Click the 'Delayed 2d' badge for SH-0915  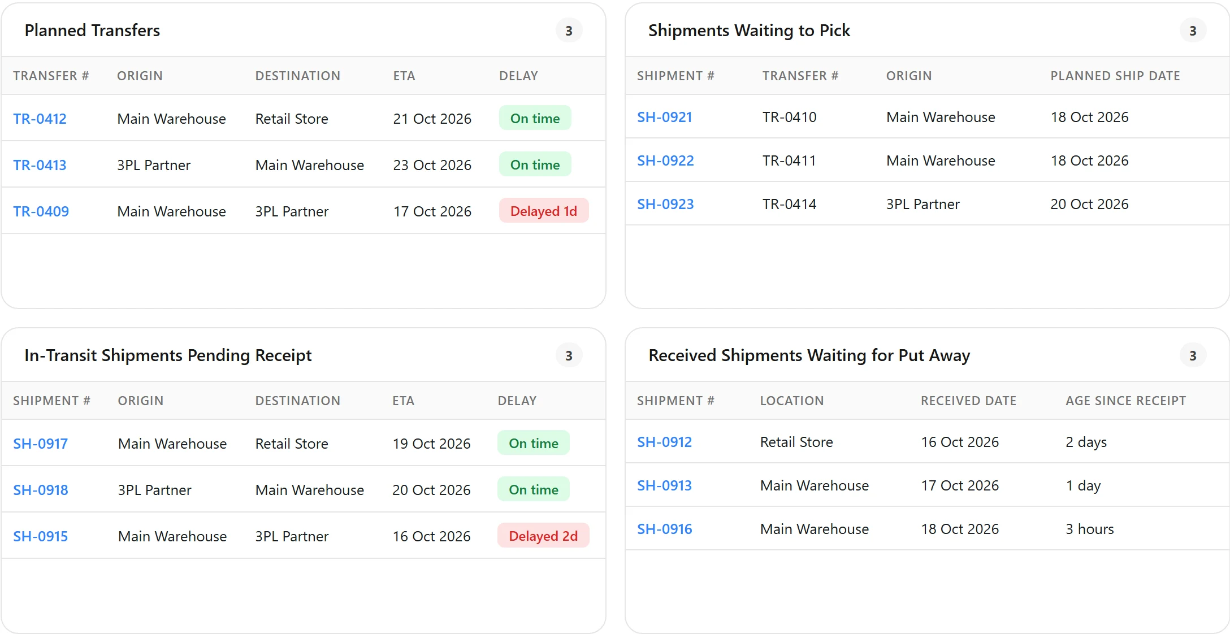coord(543,536)
